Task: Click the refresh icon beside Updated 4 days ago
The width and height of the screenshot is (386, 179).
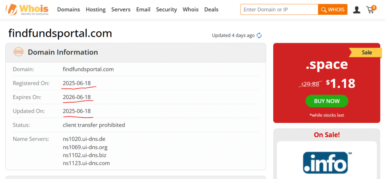Action: pos(259,35)
